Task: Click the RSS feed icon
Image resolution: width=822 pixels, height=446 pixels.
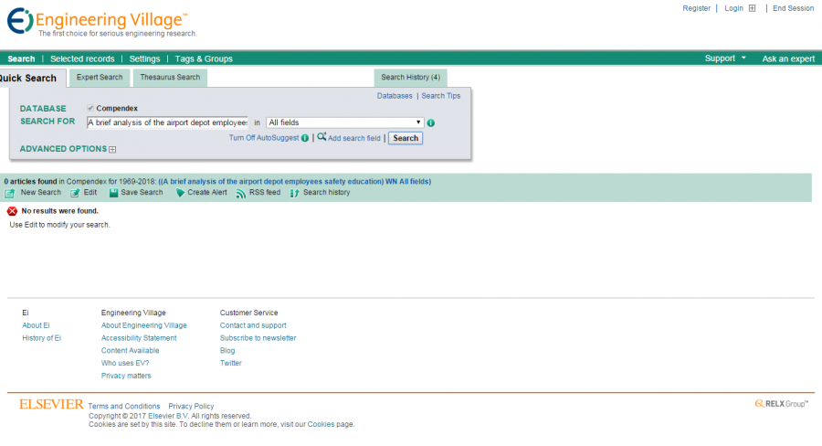Action: pos(240,193)
